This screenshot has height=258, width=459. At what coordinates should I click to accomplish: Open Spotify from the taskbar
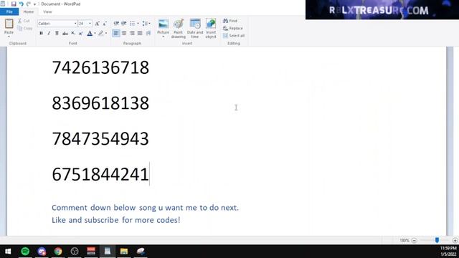pos(25,252)
